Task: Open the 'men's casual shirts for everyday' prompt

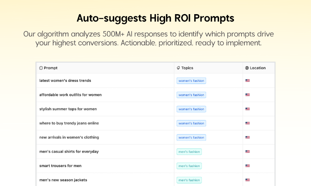Action: [69, 152]
